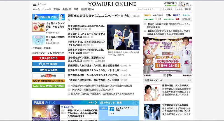Click camera icon beside 区立泰明小校長 headline
This screenshot has width=224, height=121.
130,75
